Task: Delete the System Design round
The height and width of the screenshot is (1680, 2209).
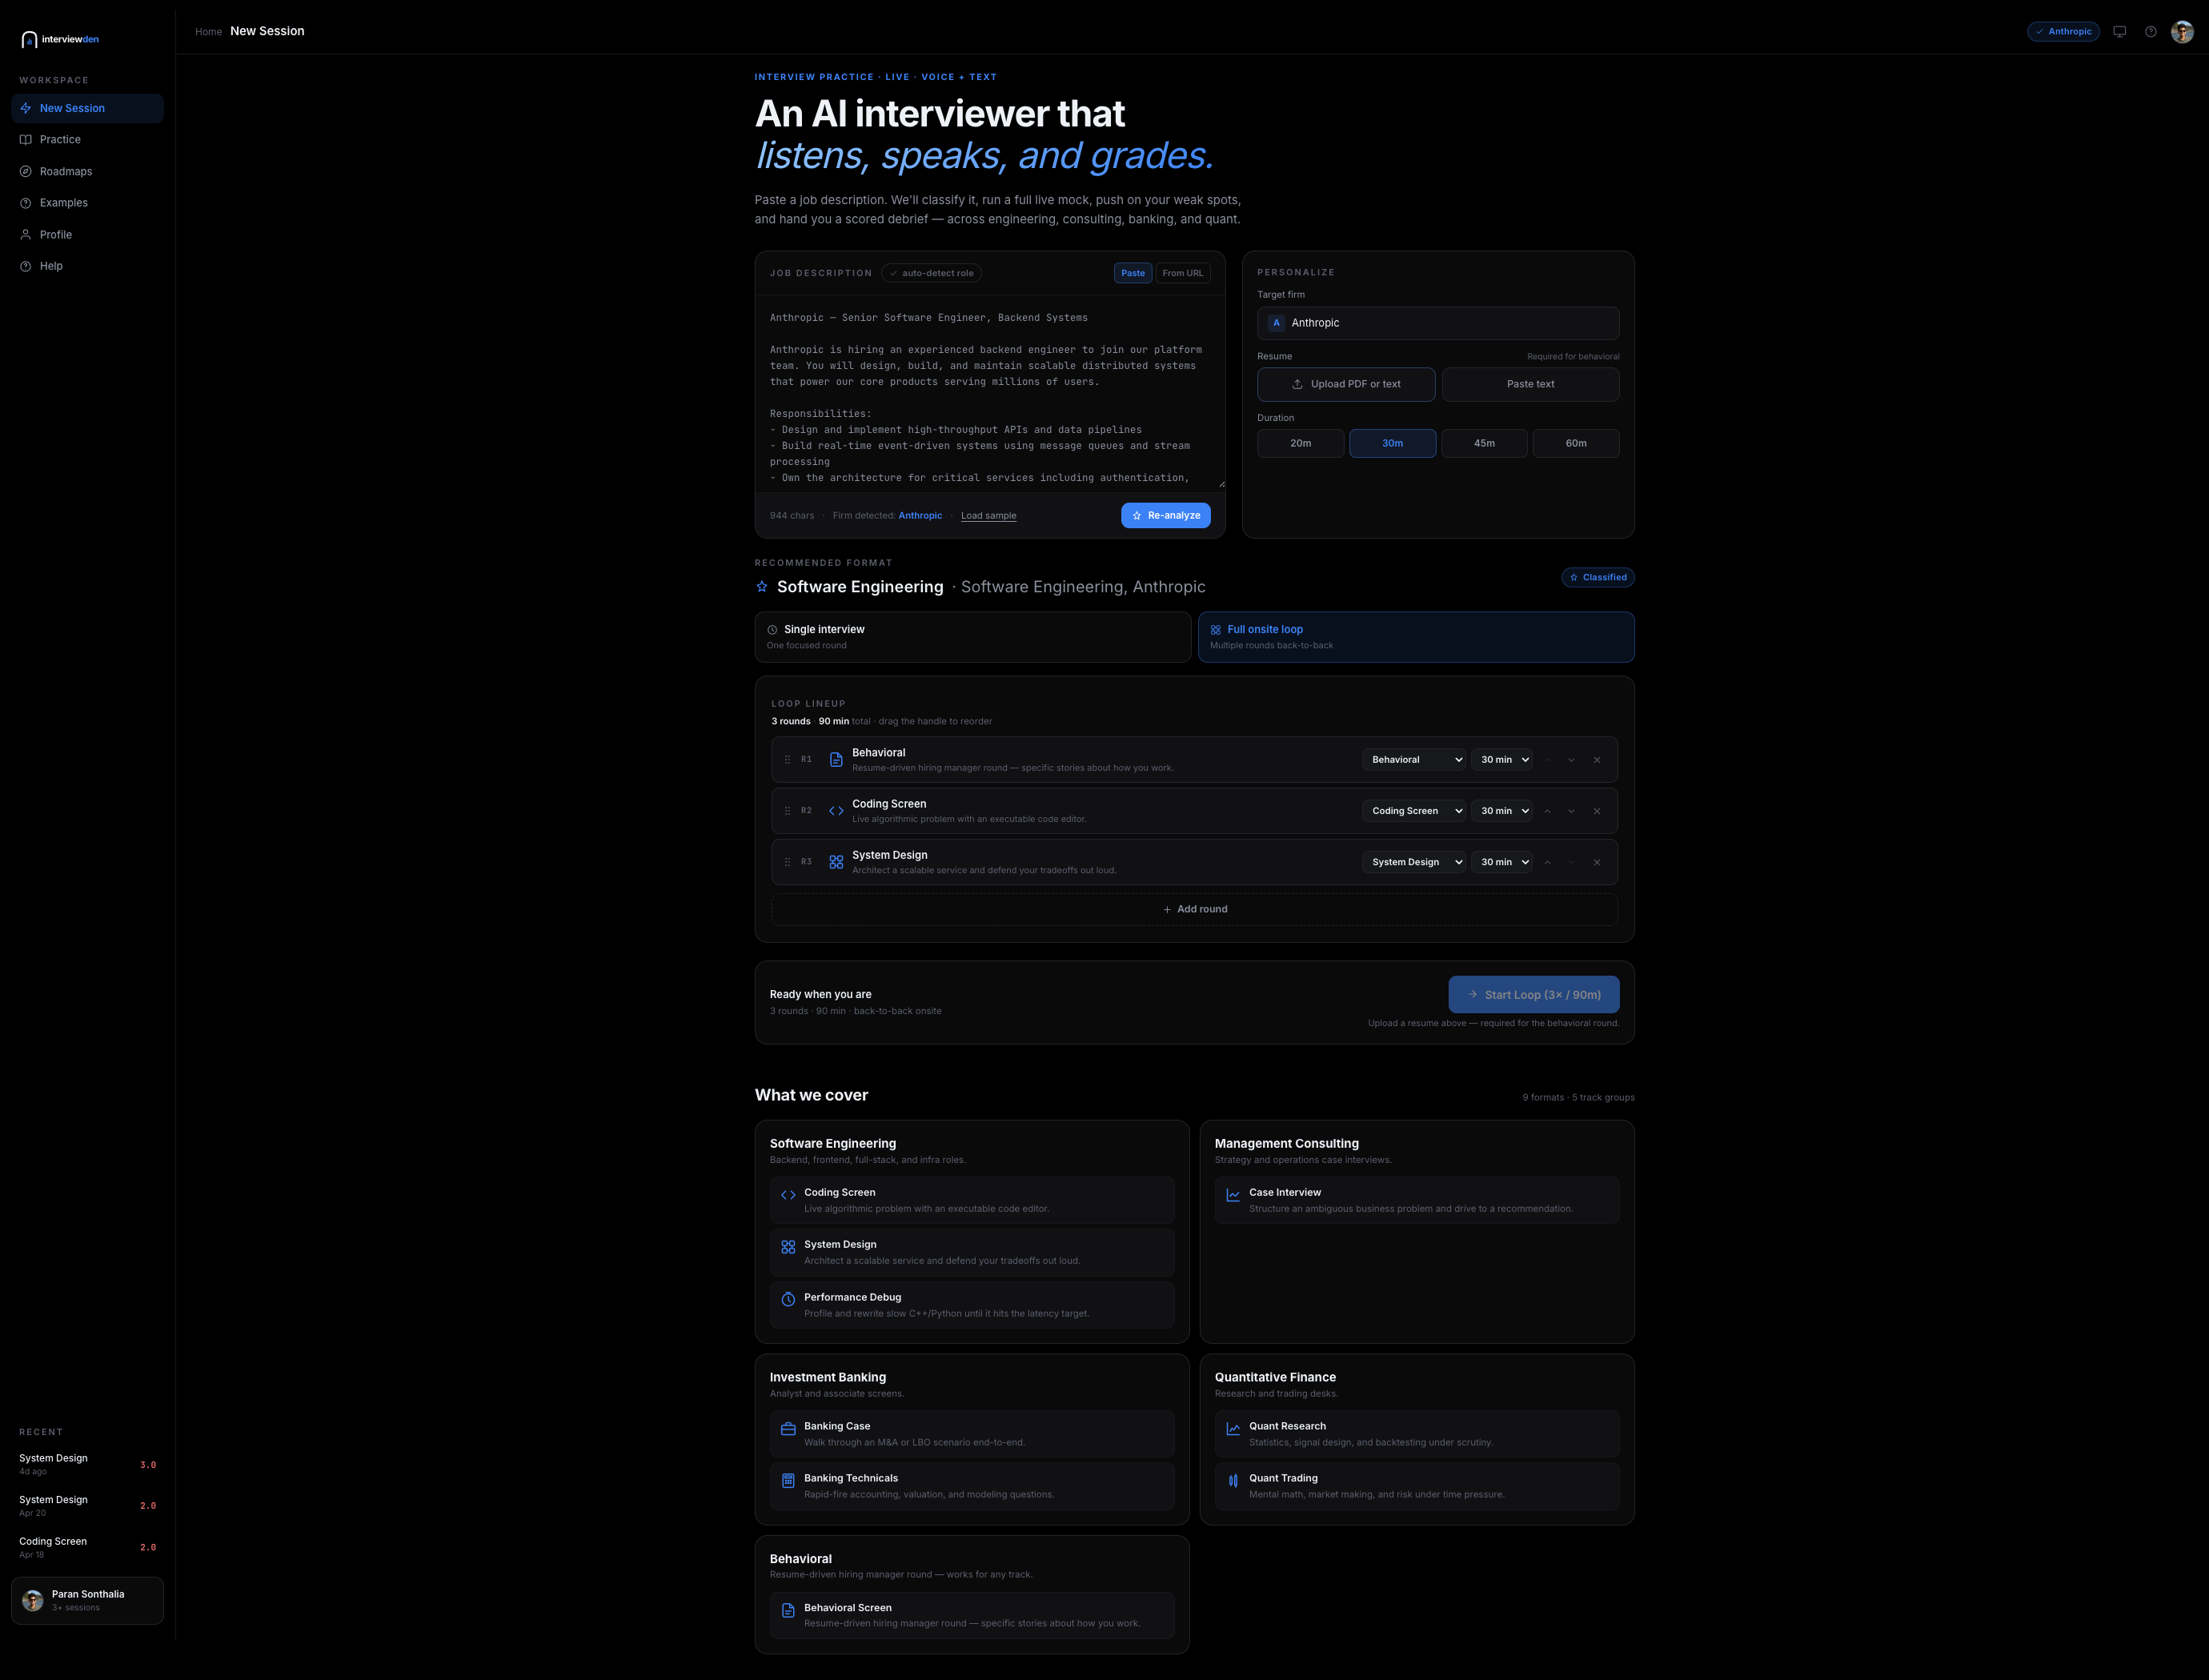Action: click(1597, 862)
